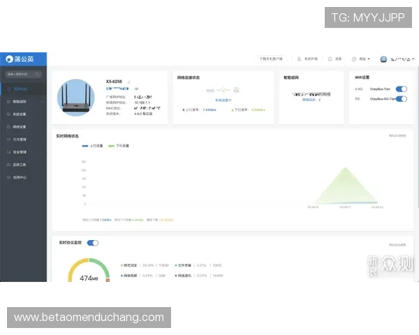The image size is (419, 335).
Task: Select 行为管理 in the sidebar menu
Action: tap(20, 140)
